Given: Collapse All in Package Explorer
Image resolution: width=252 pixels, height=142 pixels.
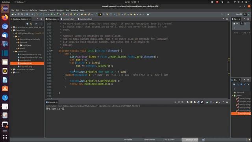Looking at the screenshot, I should [27, 24].
